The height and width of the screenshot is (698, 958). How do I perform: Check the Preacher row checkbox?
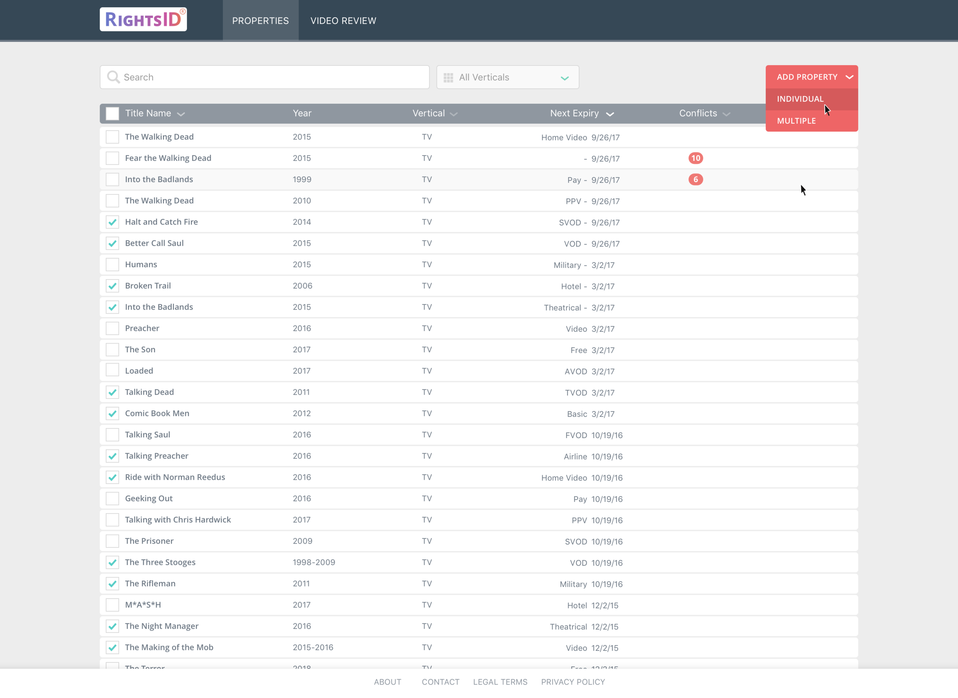[112, 328]
